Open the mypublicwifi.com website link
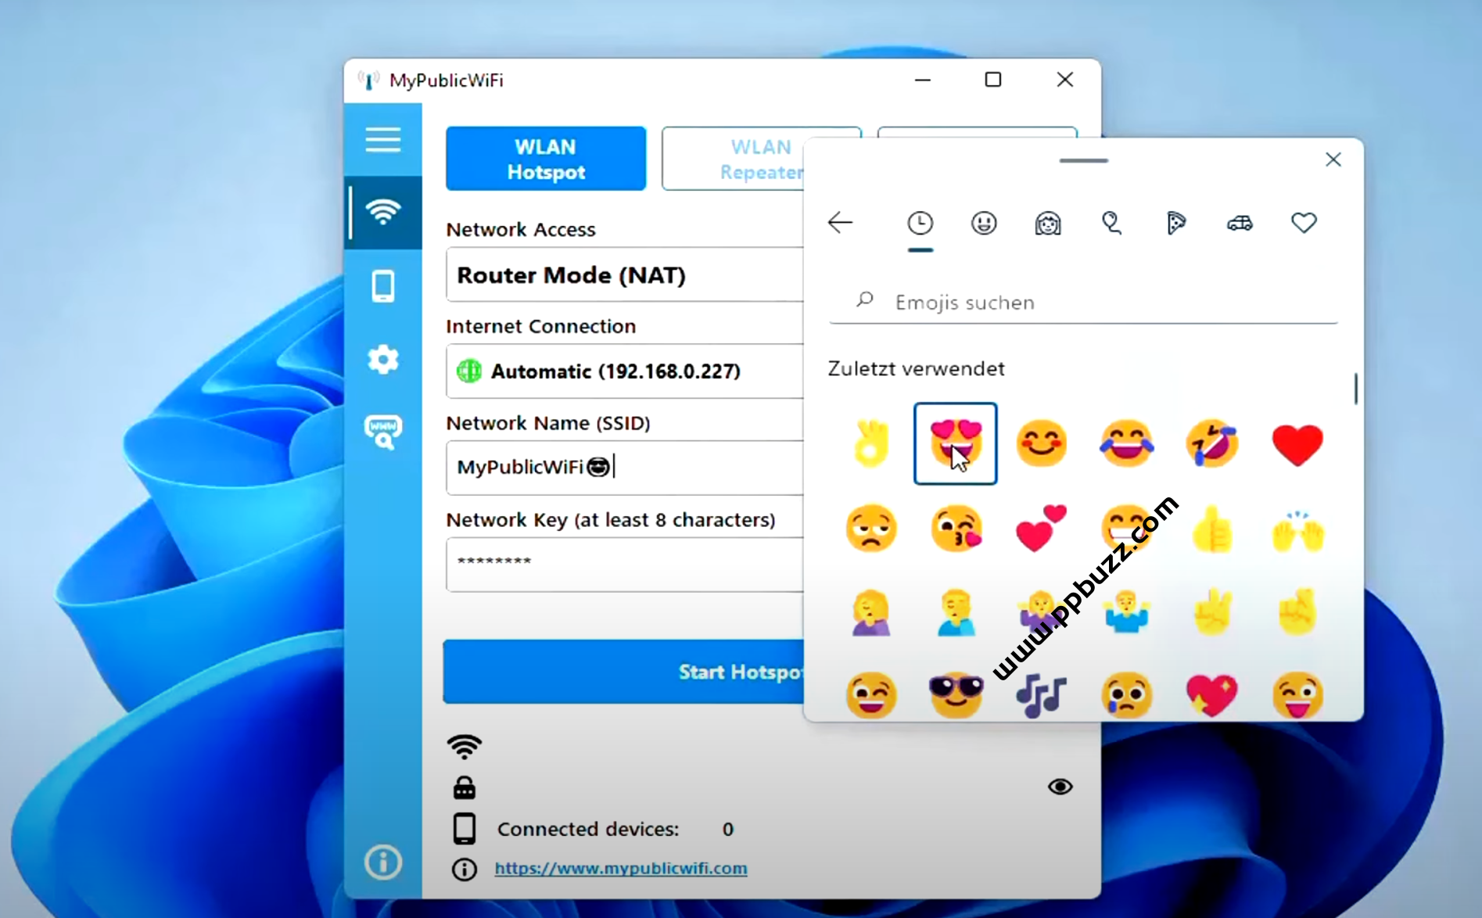 (620, 868)
